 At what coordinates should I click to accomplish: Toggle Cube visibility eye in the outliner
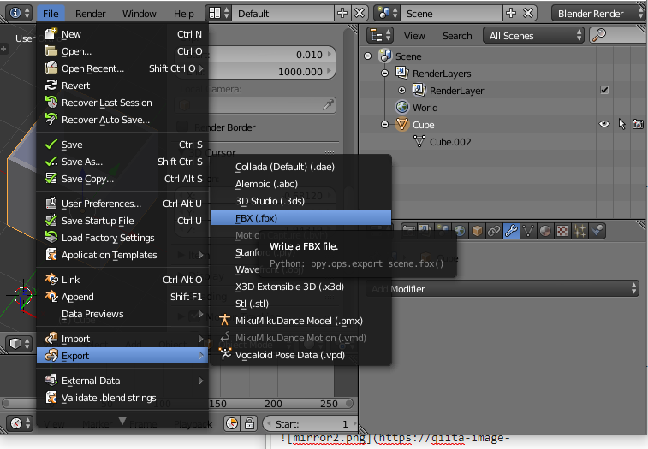tap(604, 124)
